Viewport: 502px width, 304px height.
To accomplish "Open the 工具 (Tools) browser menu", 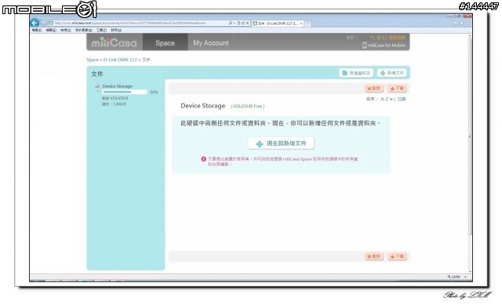I will 101,30.
